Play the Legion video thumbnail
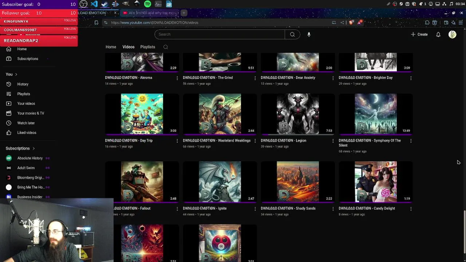 pos(298,114)
